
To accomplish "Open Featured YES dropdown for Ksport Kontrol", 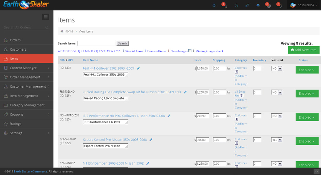I will tap(276, 140).
